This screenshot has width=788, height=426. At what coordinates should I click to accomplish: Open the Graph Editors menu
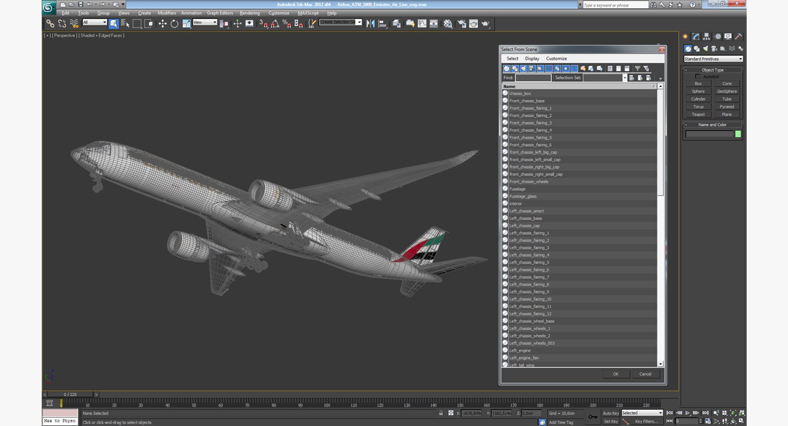(x=220, y=13)
